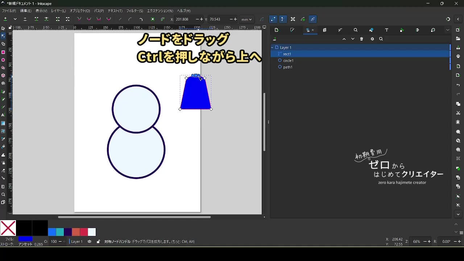Choose the teal color swatch in palette

60,232
